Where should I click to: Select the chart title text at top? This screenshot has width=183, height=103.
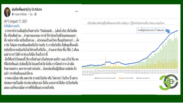tap(126, 23)
